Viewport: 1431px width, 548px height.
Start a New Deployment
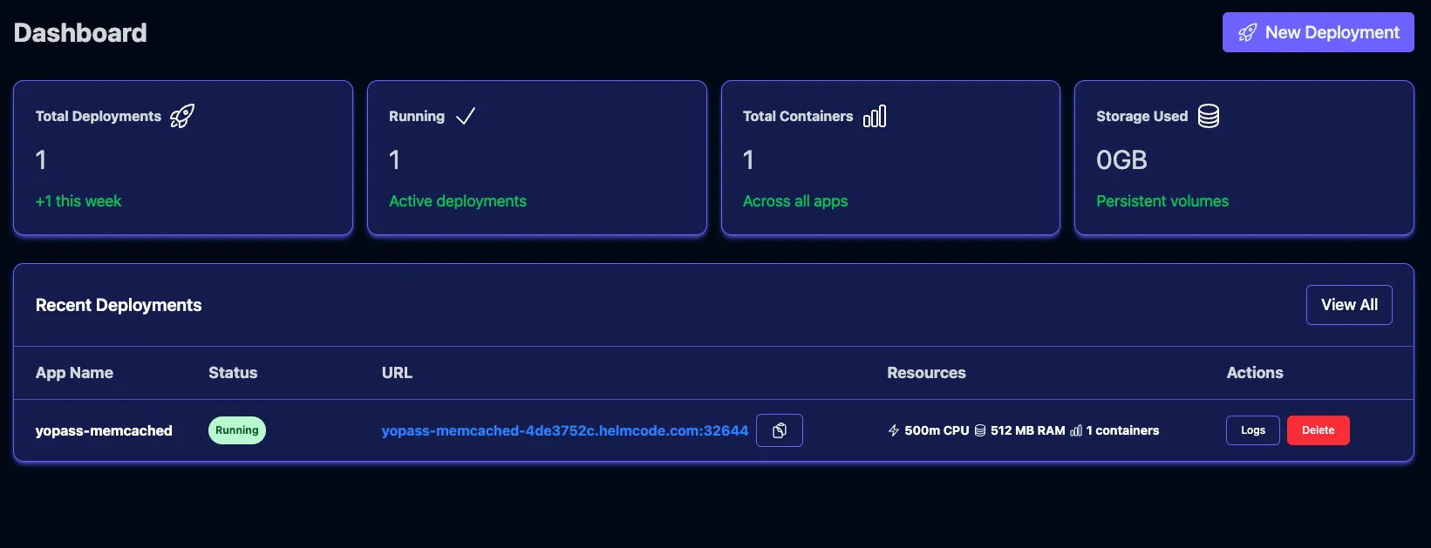pyautogui.click(x=1318, y=32)
